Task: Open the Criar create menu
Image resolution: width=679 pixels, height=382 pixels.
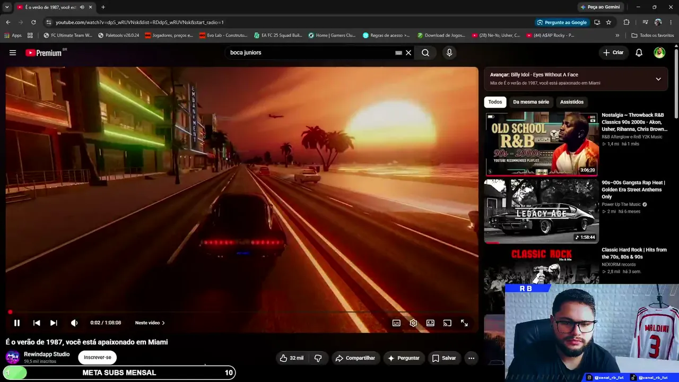Action: point(613,53)
